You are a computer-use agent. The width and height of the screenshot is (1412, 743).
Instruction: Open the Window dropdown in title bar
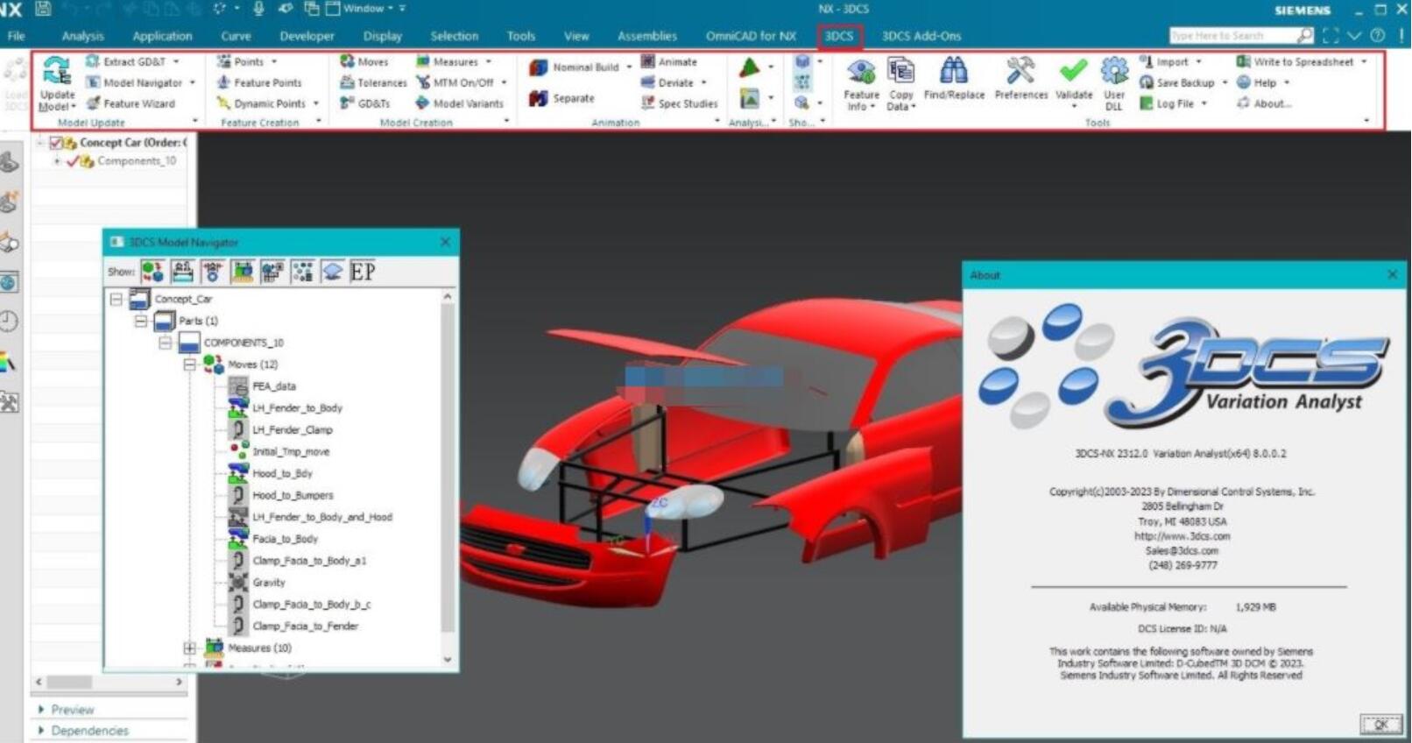pos(366,9)
